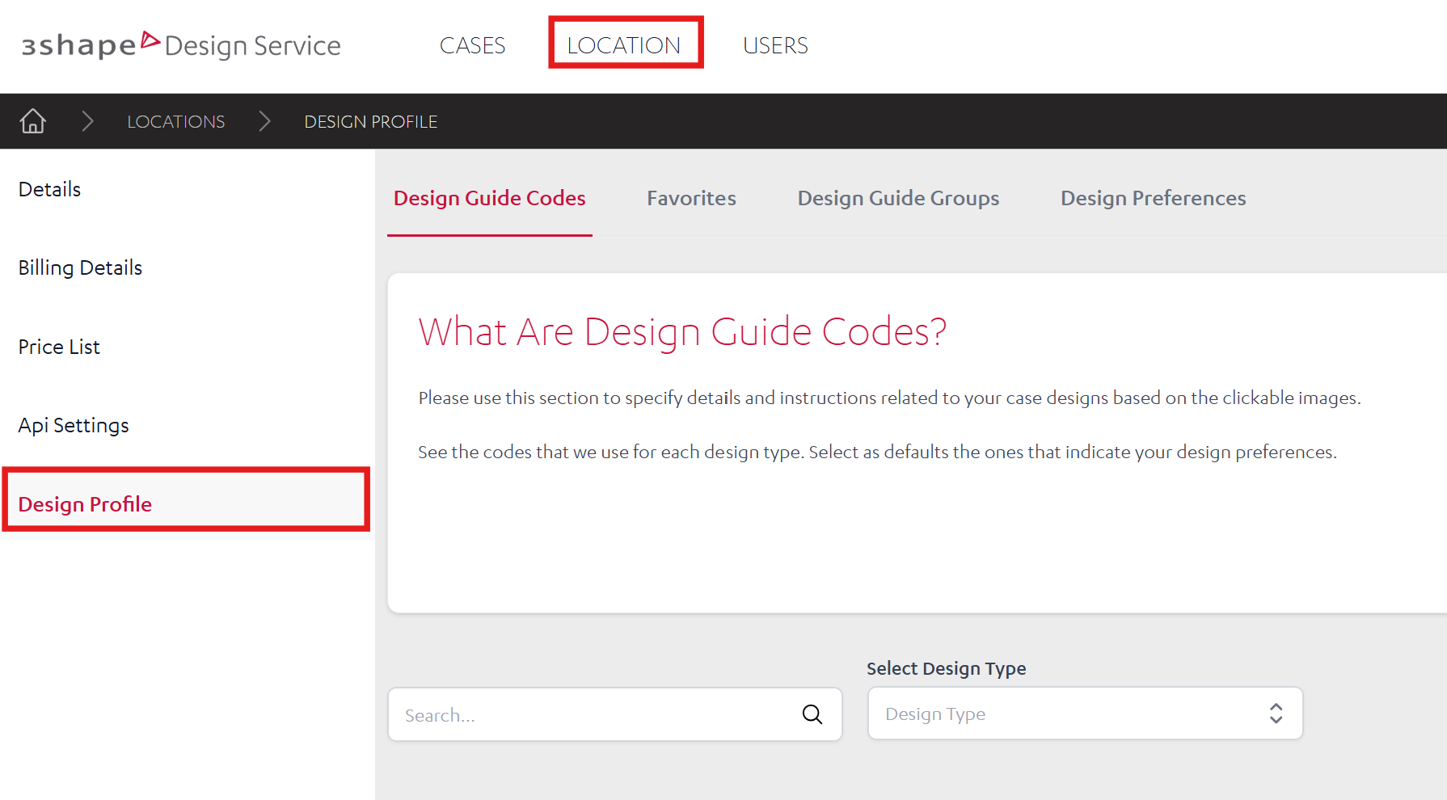Open Details in the sidebar
This screenshot has height=800, width=1447.
tap(50, 190)
